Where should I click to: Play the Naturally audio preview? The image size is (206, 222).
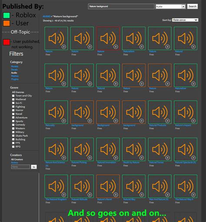point(64,121)
